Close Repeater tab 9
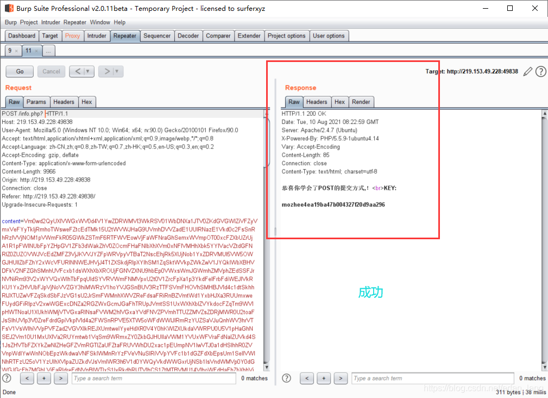Image resolution: width=548 pixels, height=398 pixels. [16, 51]
